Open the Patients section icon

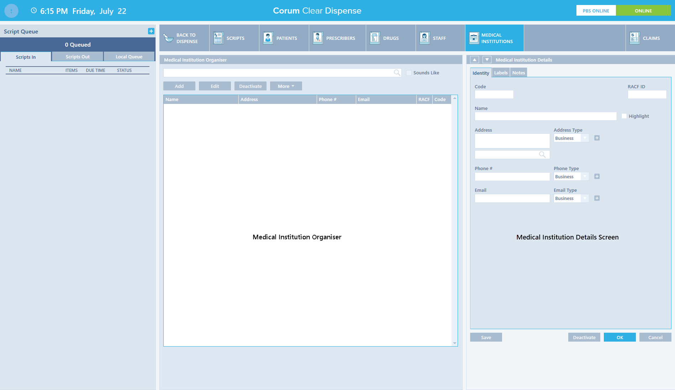click(x=268, y=38)
